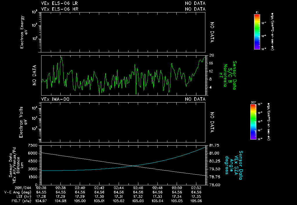Click the F10.7 value 105.02
The height and width of the screenshot is (205, 297).
tap(119, 201)
